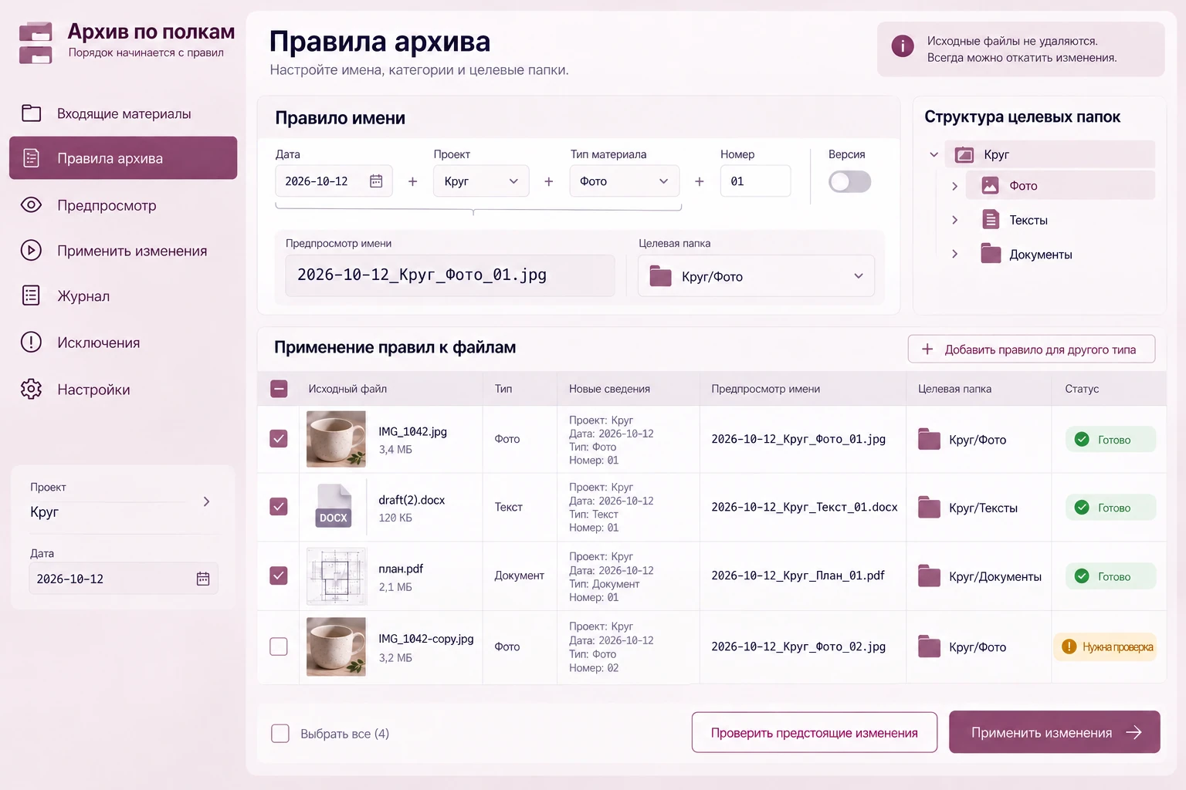Select Правила архива in the sidebar
1186x790 pixels.
pyautogui.click(x=123, y=158)
